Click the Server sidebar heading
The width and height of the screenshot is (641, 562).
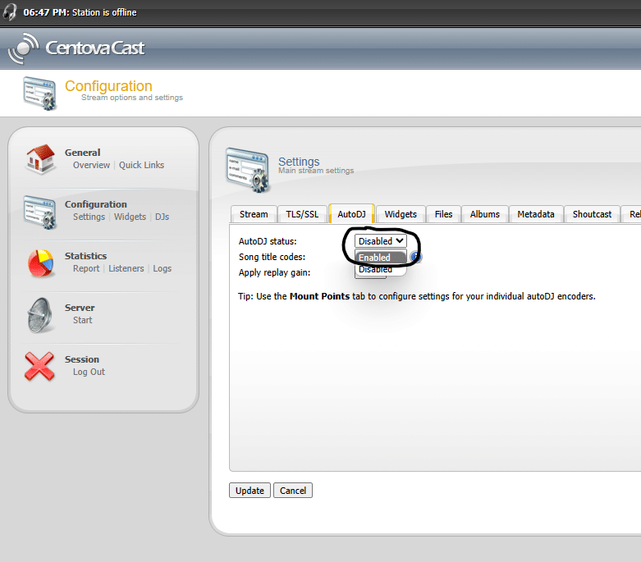pos(80,308)
